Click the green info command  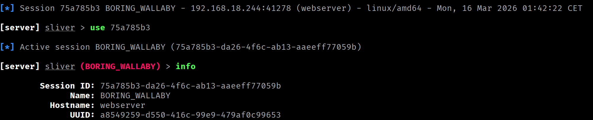[x=185, y=66]
